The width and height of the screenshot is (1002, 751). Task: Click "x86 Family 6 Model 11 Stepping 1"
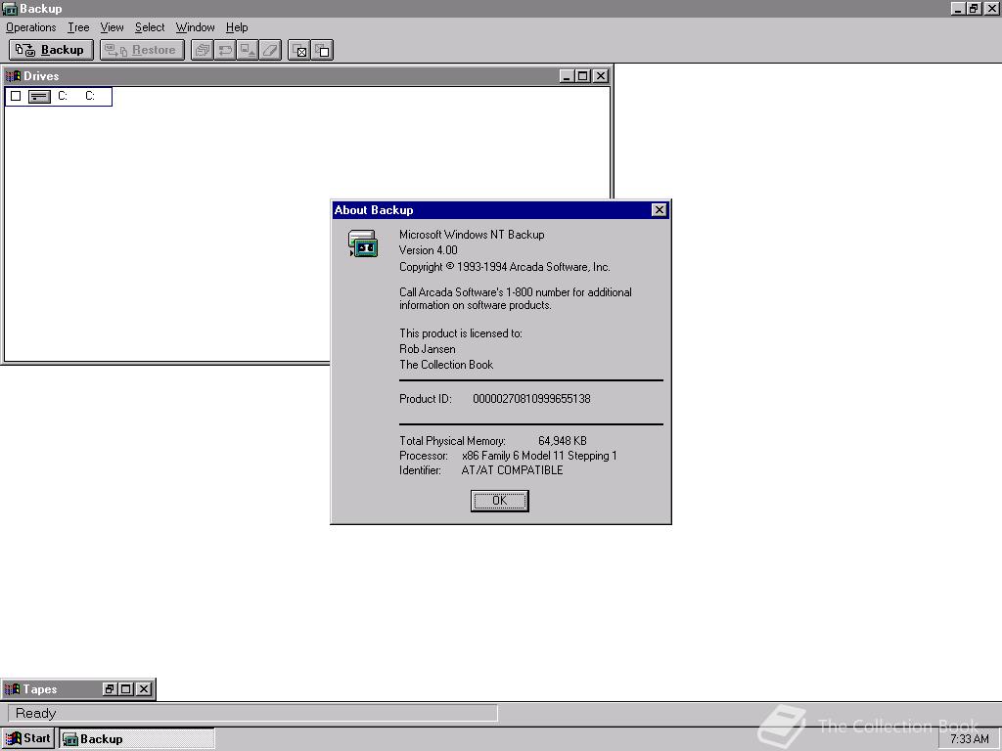point(539,456)
